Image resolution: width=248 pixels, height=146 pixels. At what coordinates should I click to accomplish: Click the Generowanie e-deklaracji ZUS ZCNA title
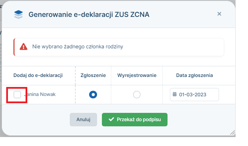tap(89, 14)
